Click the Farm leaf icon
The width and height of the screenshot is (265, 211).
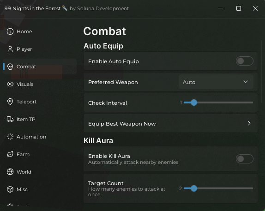[x=10, y=154]
